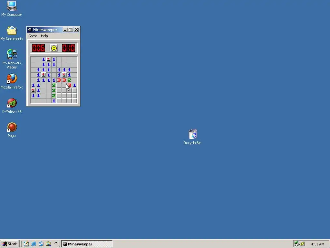This screenshot has width=330, height=248.
Task: Click the yellow tray icon beside the clock
Action: tap(303, 244)
